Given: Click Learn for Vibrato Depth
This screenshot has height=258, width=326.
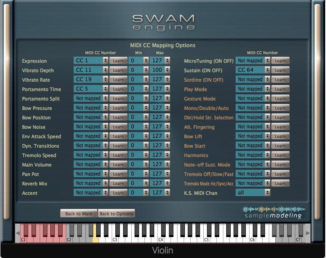Looking at the screenshot, I should click(118, 70).
